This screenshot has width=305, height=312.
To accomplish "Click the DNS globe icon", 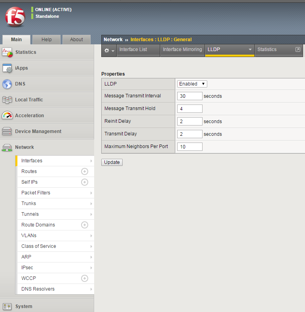I will pos(8,84).
